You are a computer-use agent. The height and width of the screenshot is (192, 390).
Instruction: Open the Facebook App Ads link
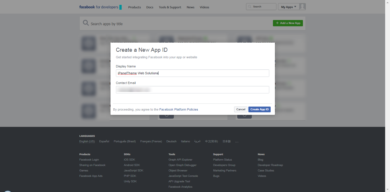click(x=91, y=176)
